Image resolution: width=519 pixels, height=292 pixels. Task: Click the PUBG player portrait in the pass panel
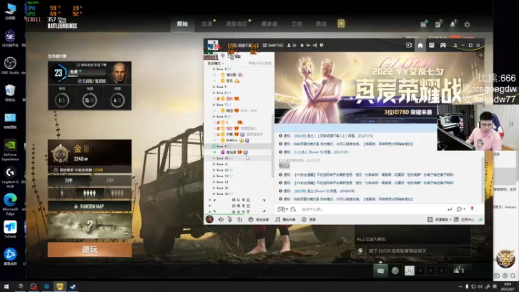pyautogui.click(x=120, y=73)
